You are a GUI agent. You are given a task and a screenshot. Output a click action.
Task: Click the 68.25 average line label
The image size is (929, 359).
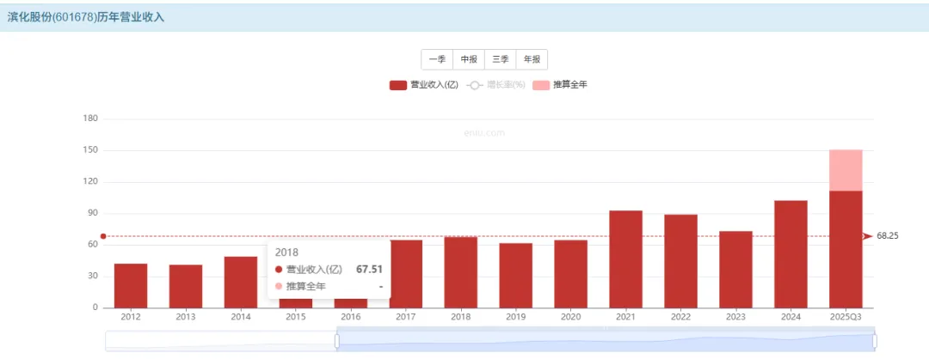(x=888, y=236)
